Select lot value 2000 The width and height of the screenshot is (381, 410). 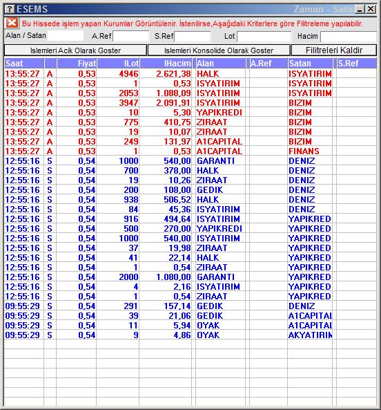tap(128, 277)
